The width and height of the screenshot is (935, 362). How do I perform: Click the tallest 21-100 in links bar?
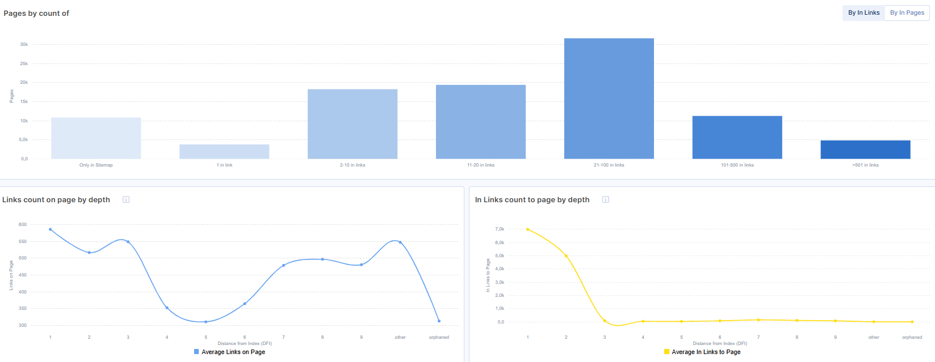pos(609,99)
